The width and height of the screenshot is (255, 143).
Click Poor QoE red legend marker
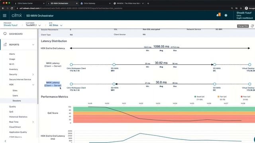[x=242, y=97]
